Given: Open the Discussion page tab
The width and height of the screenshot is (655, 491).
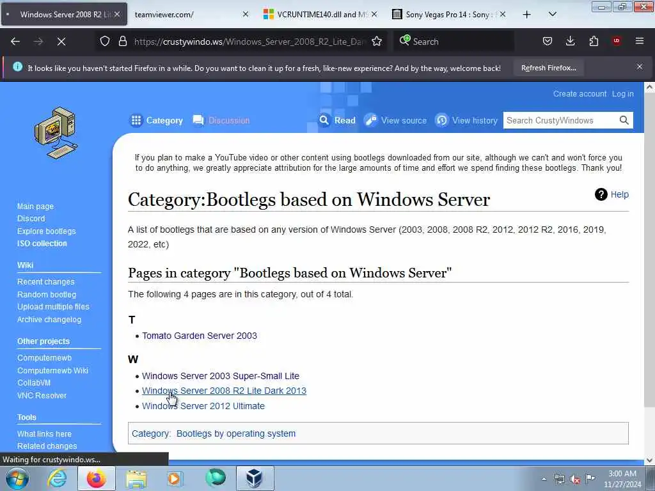Looking at the screenshot, I should click(221, 120).
